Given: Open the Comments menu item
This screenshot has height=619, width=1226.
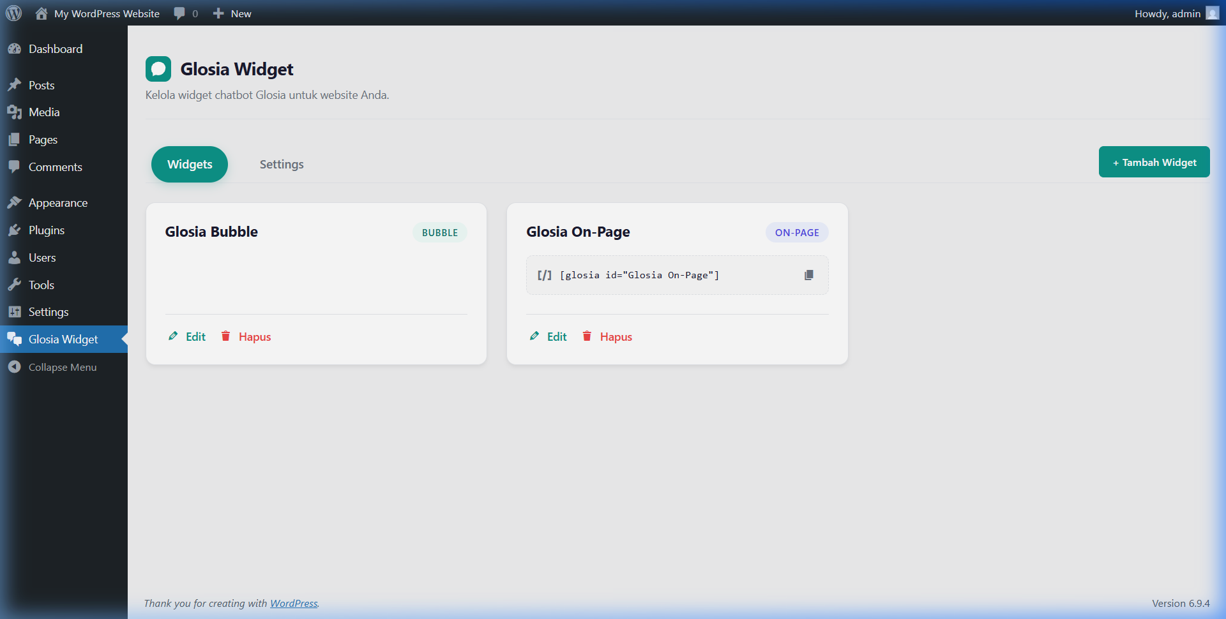Looking at the screenshot, I should coord(64,167).
